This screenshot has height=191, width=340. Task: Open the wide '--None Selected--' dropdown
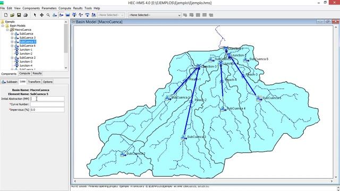pyautogui.click(x=155, y=15)
